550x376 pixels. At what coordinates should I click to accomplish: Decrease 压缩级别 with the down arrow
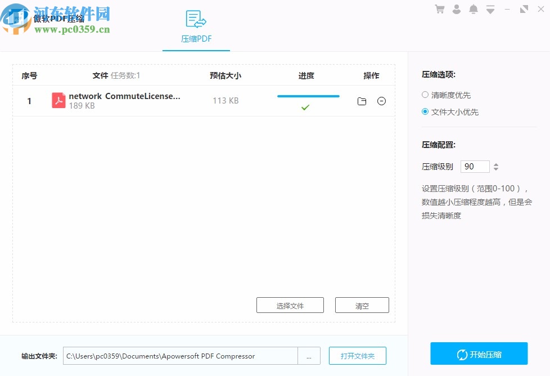click(x=495, y=169)
